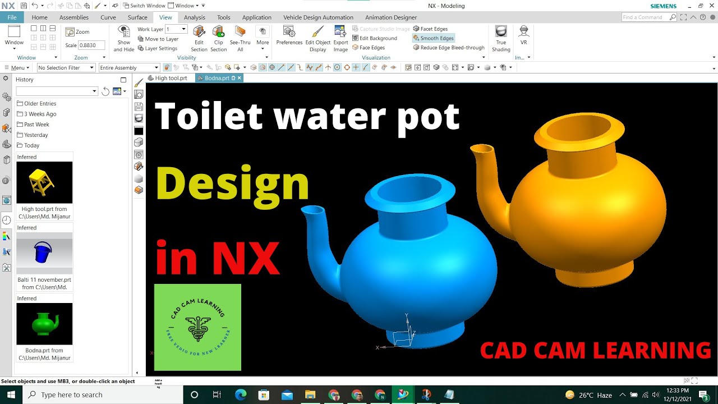
Task: Click the Scale value input field
Action: coord(91,45)
